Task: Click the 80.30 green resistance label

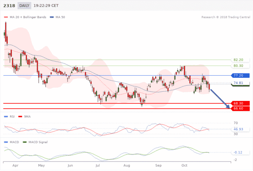Action: (x=238, y=66)
